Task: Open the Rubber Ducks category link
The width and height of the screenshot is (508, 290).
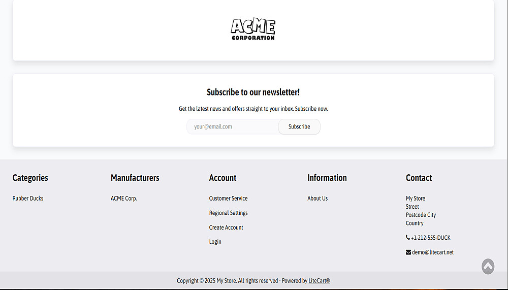Action: 28,199
